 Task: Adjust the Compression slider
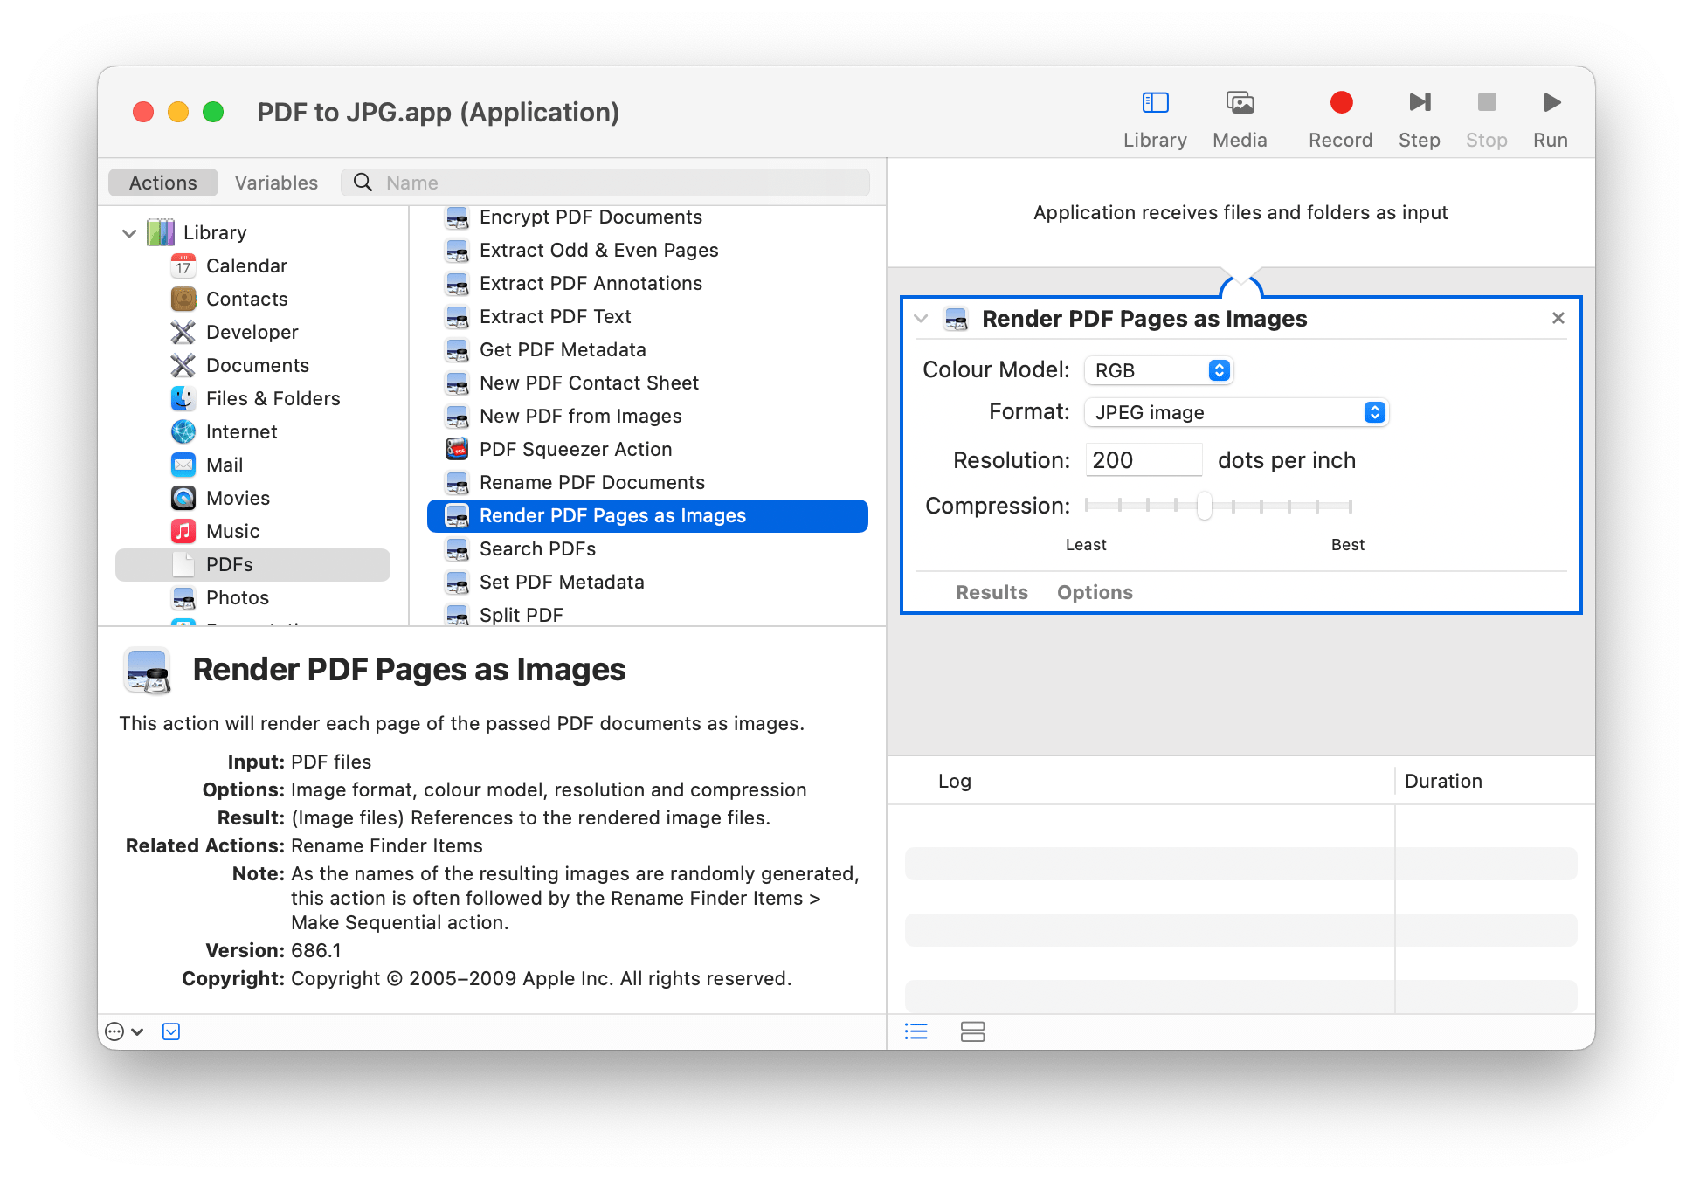pyautogui.click(x=1206, y=506)
